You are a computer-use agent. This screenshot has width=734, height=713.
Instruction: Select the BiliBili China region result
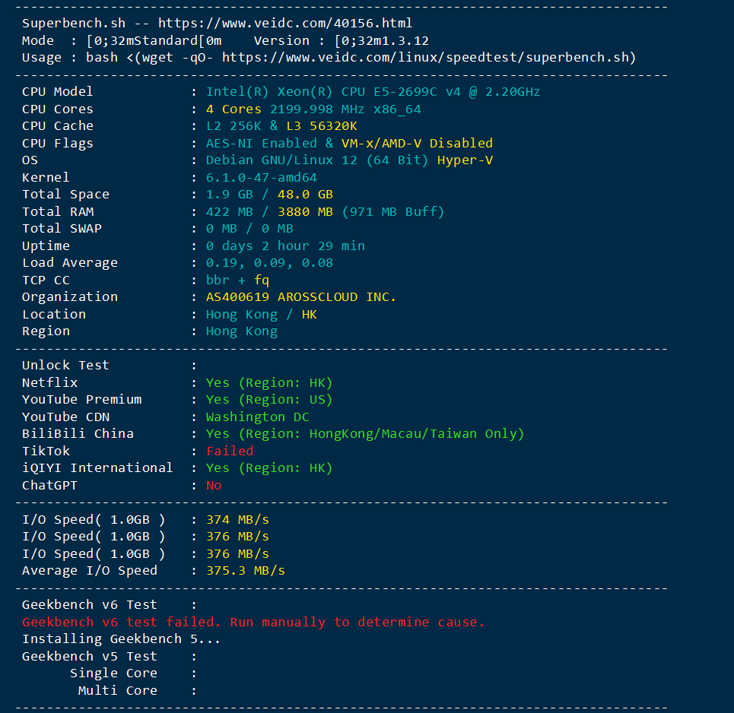364,434
